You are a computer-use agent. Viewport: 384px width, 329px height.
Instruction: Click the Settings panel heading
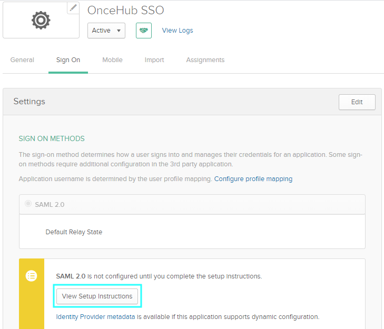29,102
